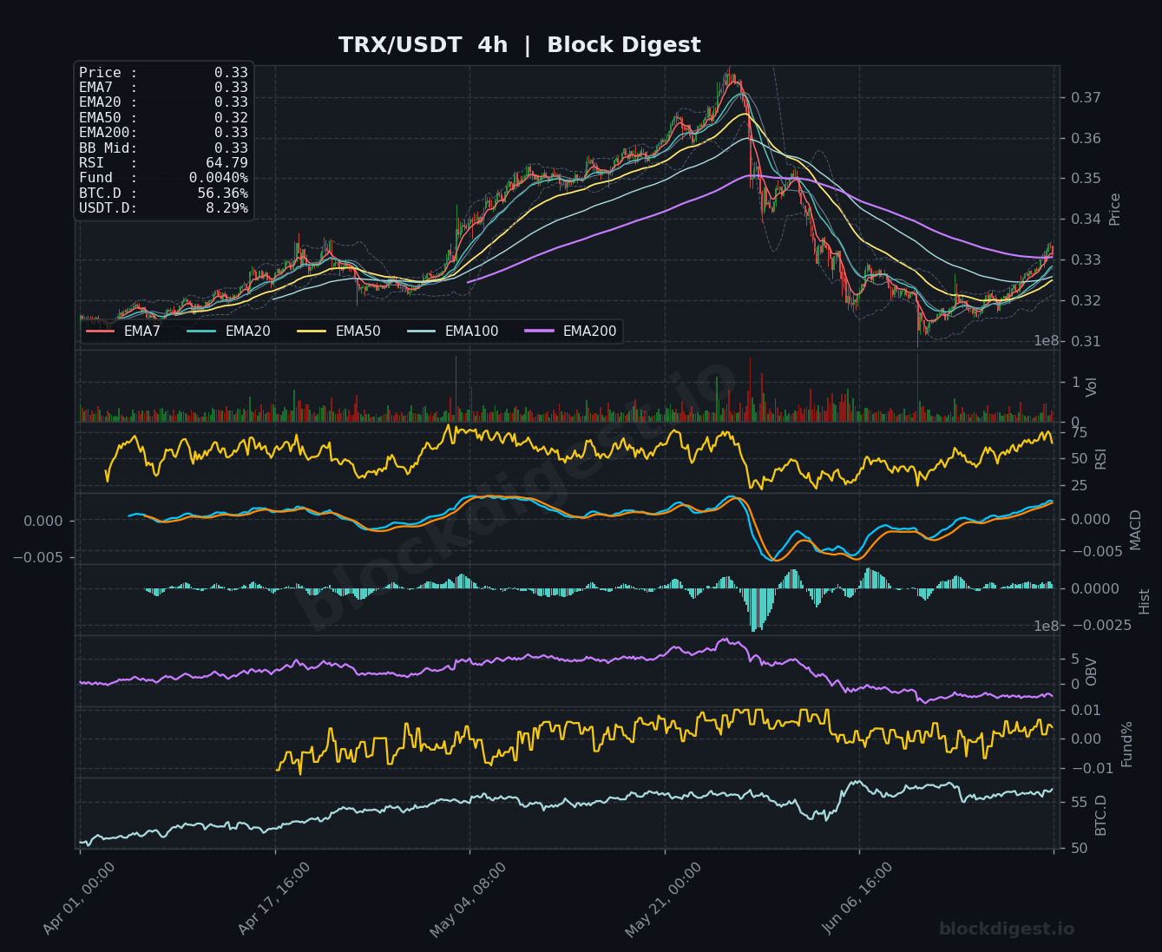Click the RSI 64.79 row in info box
This screenshot has width=1162, height=952.
pos(163,163)
